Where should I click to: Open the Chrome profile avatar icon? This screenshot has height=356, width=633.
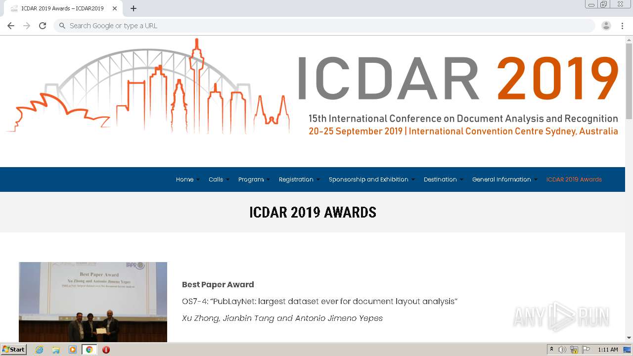[606, 26]
